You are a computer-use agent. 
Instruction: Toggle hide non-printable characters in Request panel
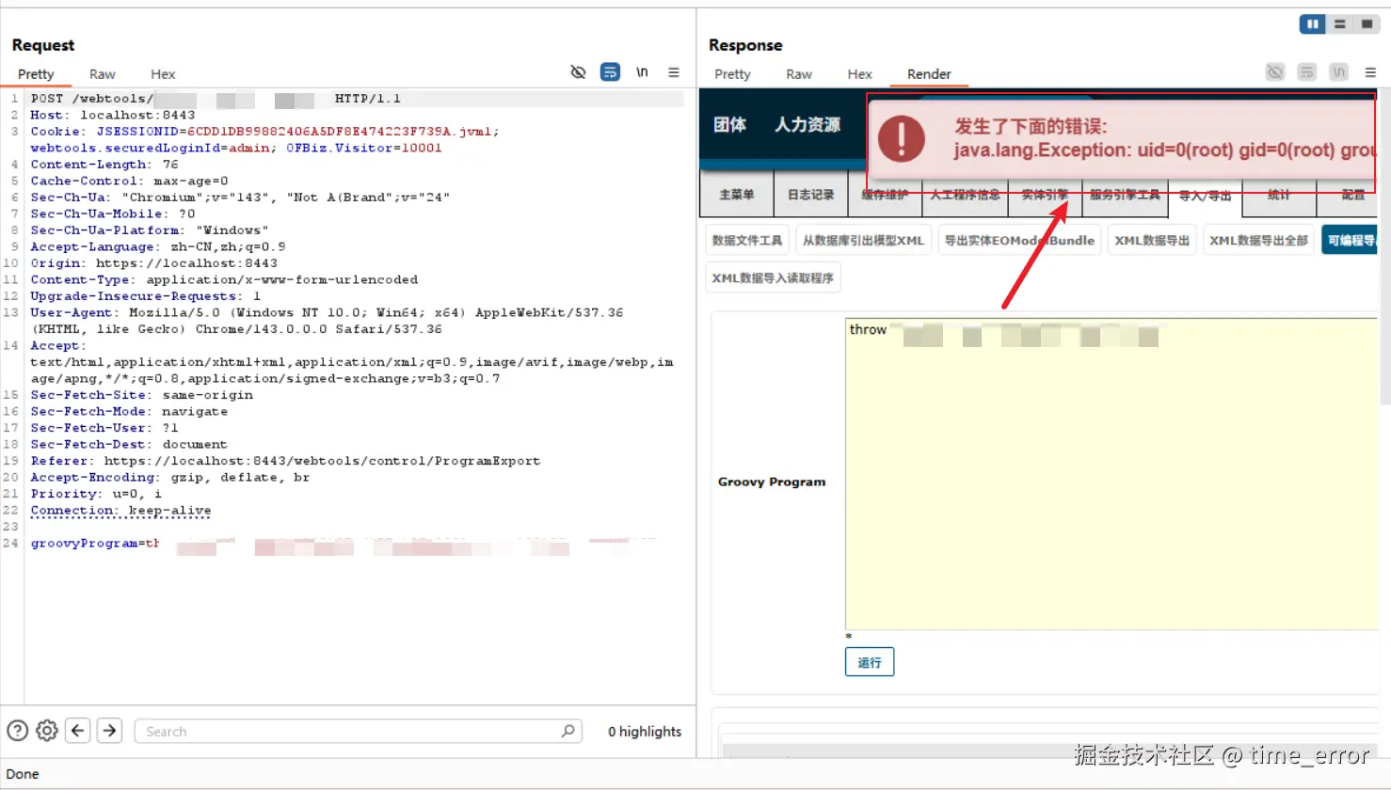pyautogui.click(x=578, y=72)
